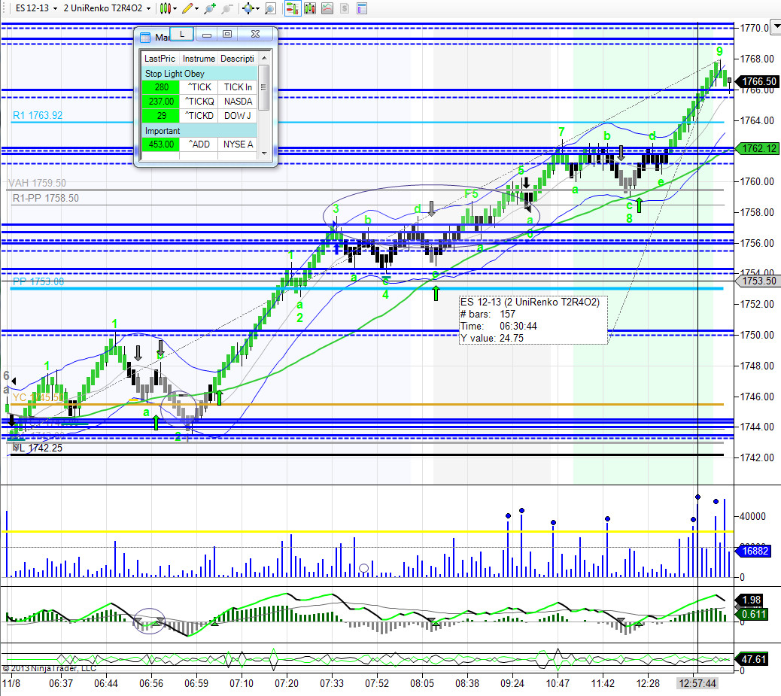781x696 pixels.
Task: Click the Market Analyzer window grid icon
Action: tap(145, 38)
